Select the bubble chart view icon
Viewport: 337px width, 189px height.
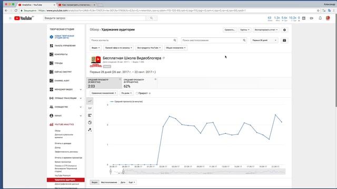coord(90,130)
